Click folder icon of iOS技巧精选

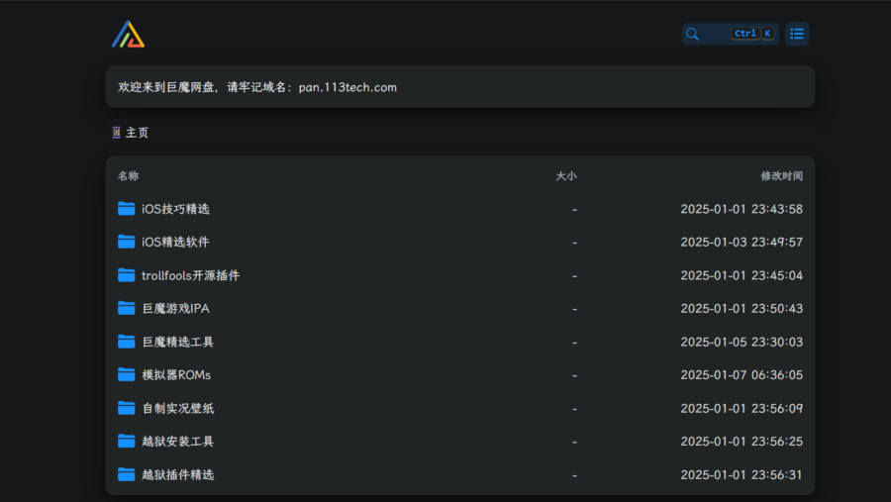pos(126,209)
